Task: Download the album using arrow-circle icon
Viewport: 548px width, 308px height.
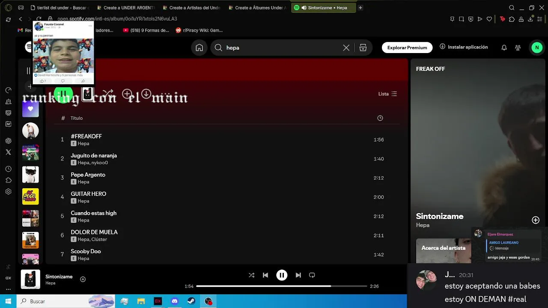Action: point(146,94)
